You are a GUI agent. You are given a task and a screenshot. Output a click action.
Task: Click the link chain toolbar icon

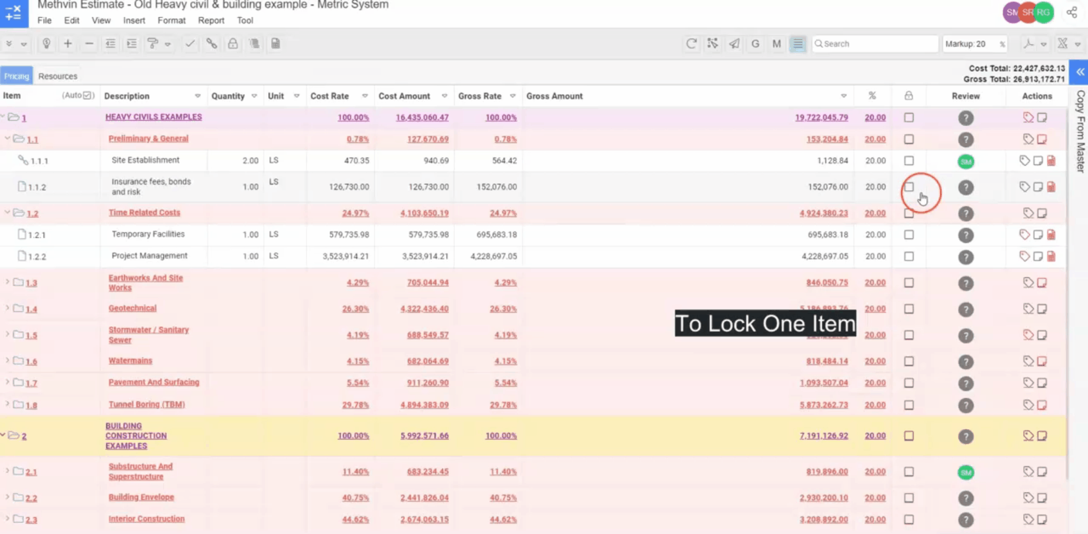coord(211,44)
